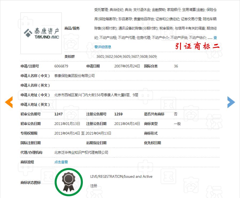Screen dimensions: 240x198
Task: Click the blue next arrow
Action: point(231,102)
